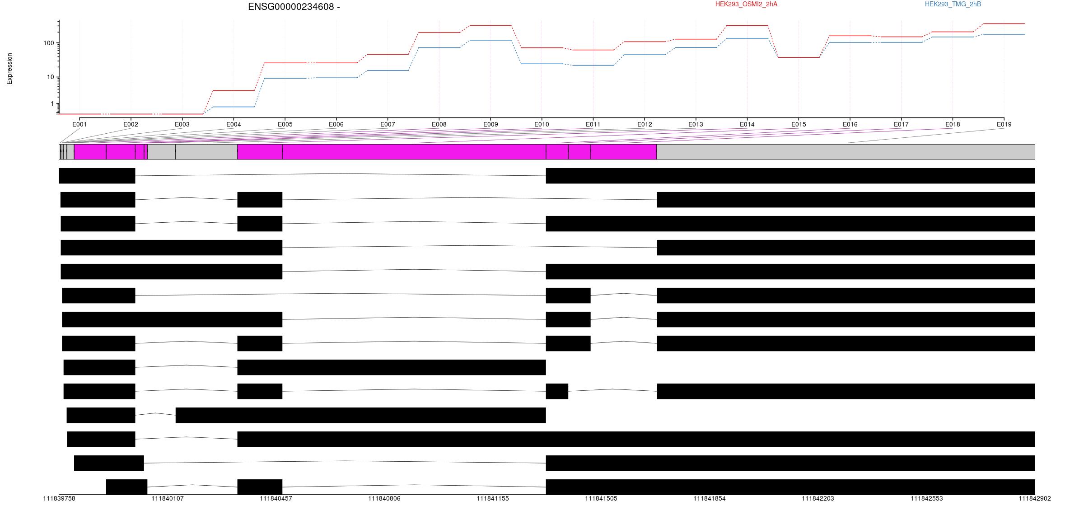Screen dimensions: 1084x506
Task: Select the HEK293_TMG_2hB legend label
Action: pyautogui.click(x=953, y=4)
